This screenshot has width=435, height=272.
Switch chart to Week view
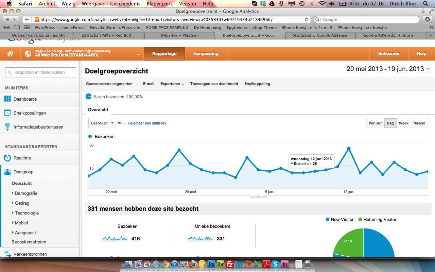(x=404, y=123)
